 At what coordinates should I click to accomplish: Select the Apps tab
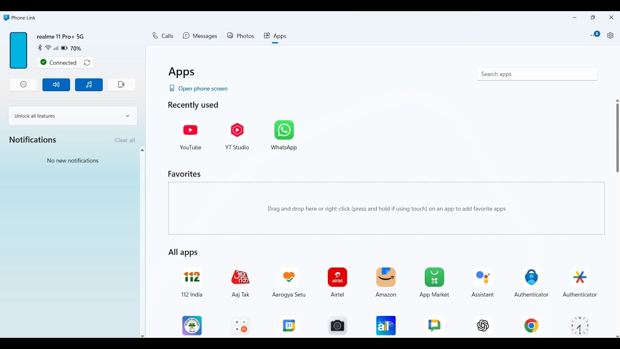point(275,36)
